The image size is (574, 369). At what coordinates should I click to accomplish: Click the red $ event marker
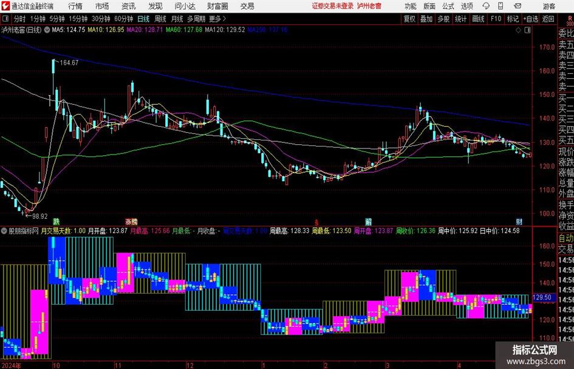pos(316,222)
